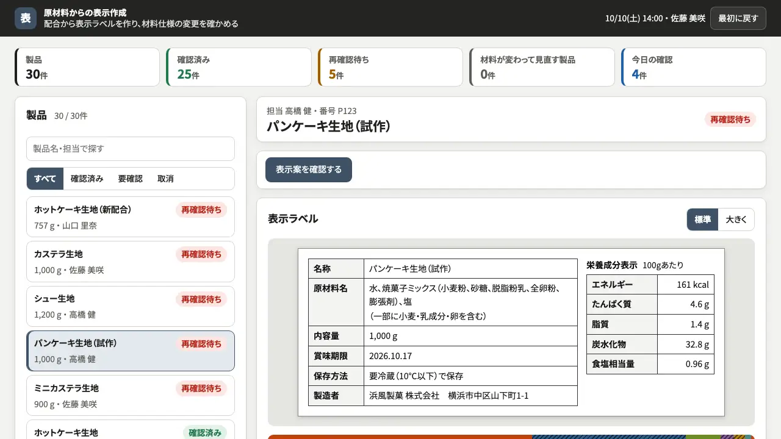Click the blue hatched composition bar segment

pyautogui.click(x=609, y=437)
